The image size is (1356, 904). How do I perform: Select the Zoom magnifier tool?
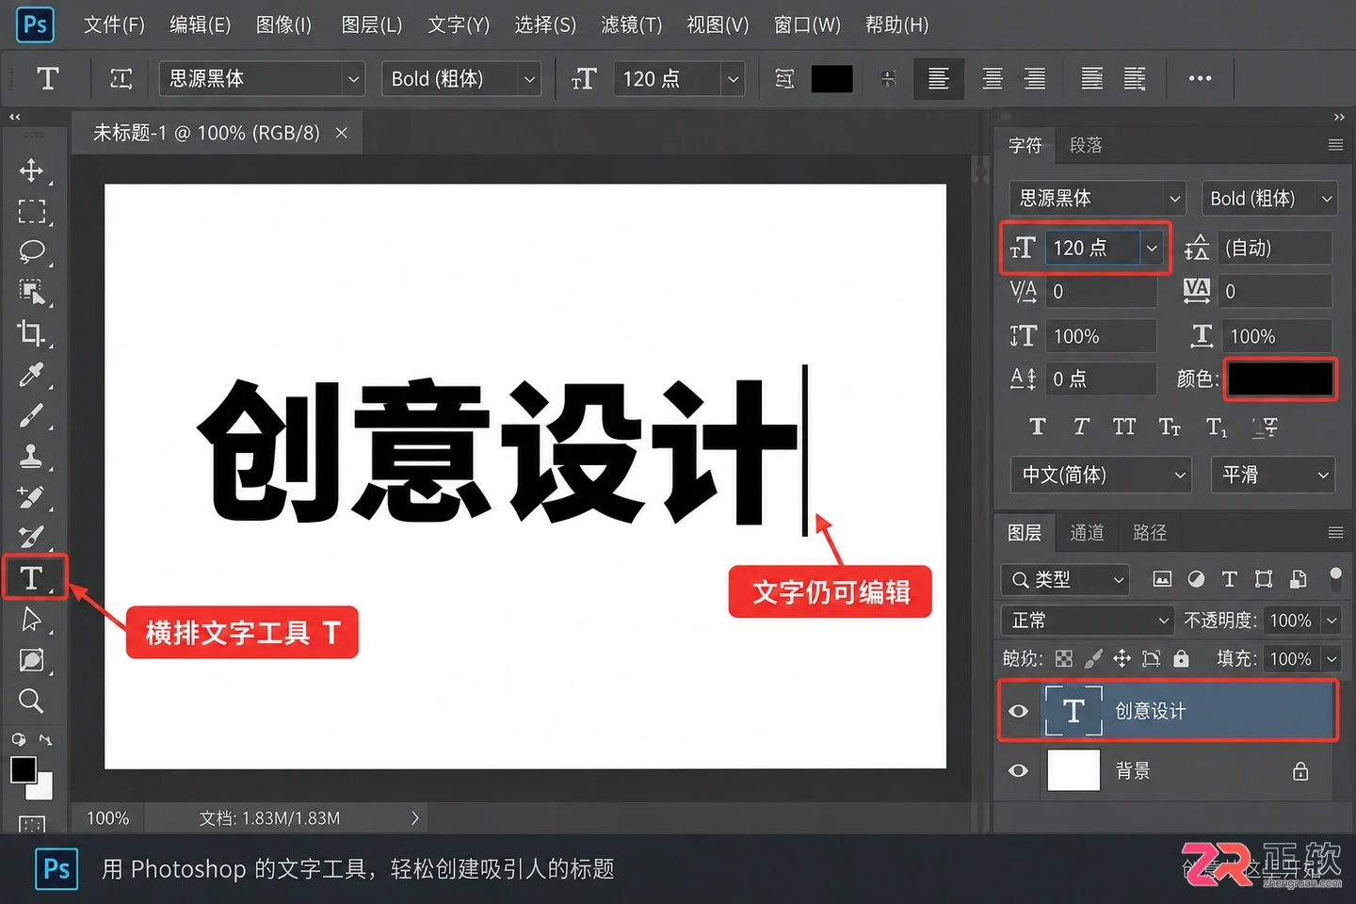(x=31, y=701)
